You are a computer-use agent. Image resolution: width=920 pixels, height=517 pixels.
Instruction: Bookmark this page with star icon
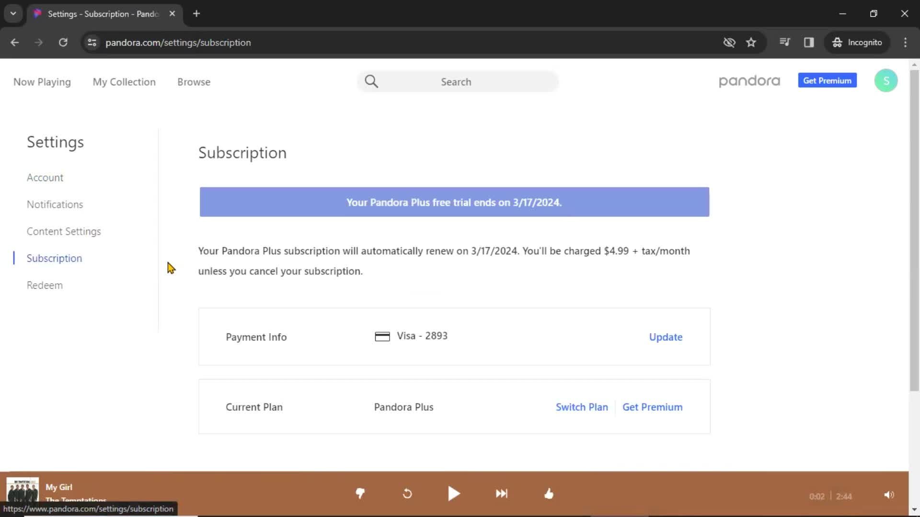point(751,43)
